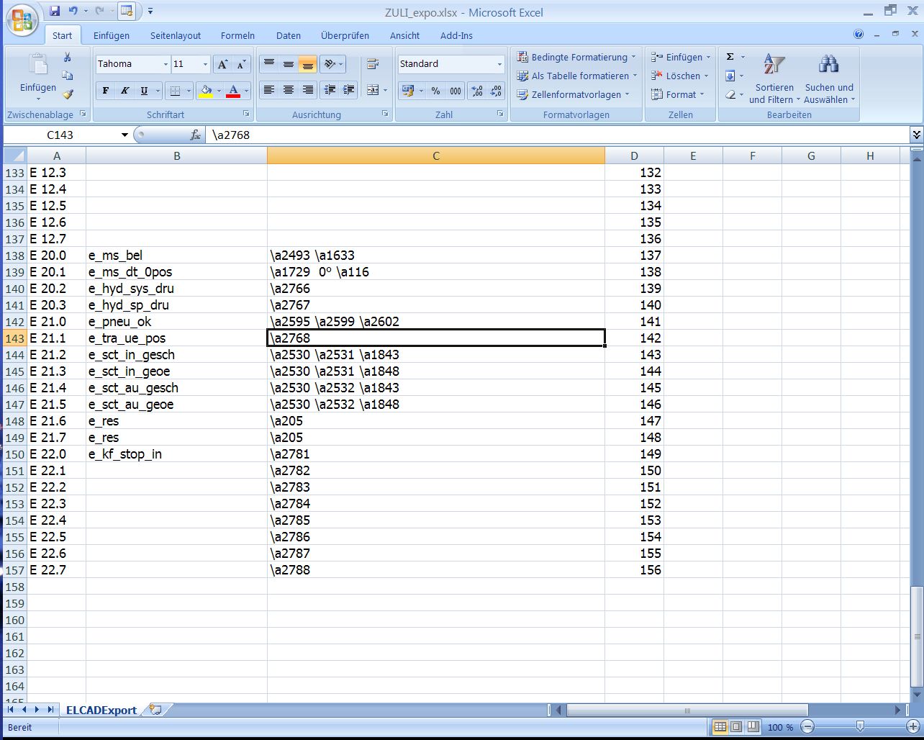Image resolution: width=924 pixels, height=740 pixels.
Task: Open Suchen und Auswählen binoculars
Action: tap(829, 78)
